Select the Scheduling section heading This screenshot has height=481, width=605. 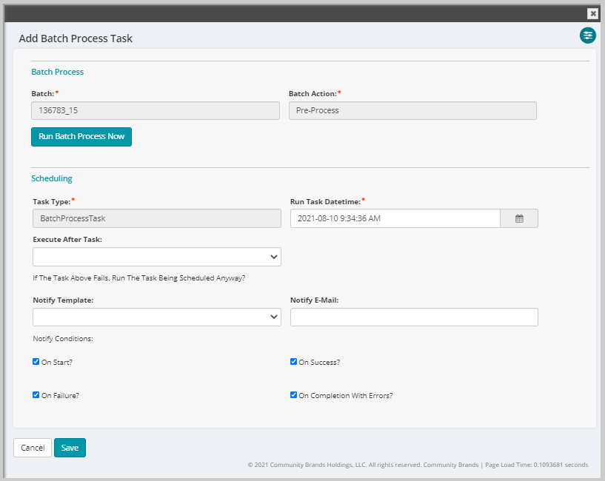(x=51, y=178)
